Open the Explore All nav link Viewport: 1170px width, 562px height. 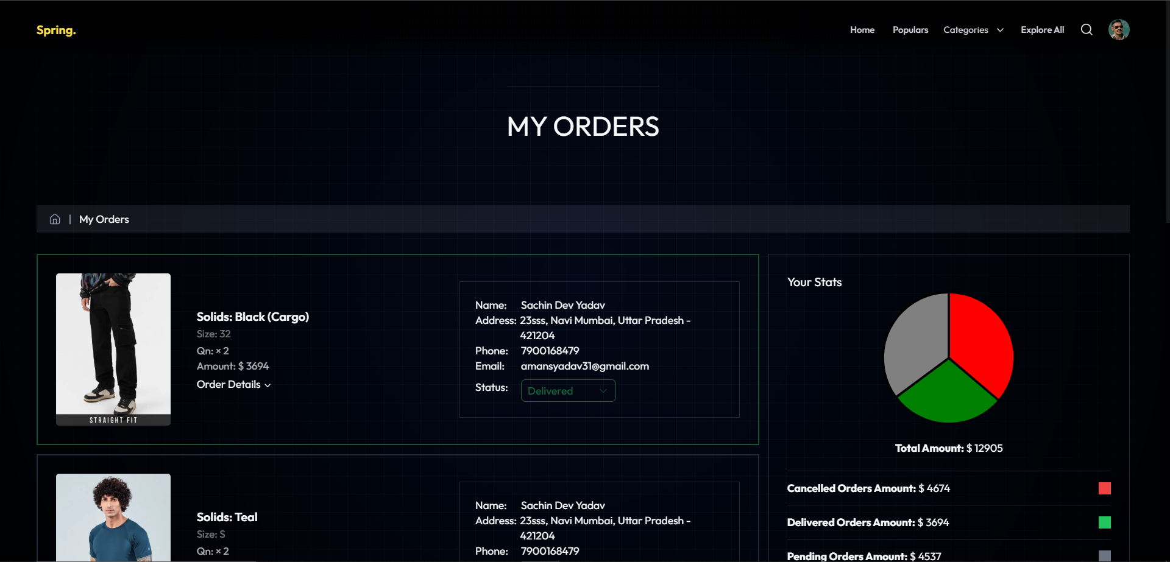tap(1043, 30)
